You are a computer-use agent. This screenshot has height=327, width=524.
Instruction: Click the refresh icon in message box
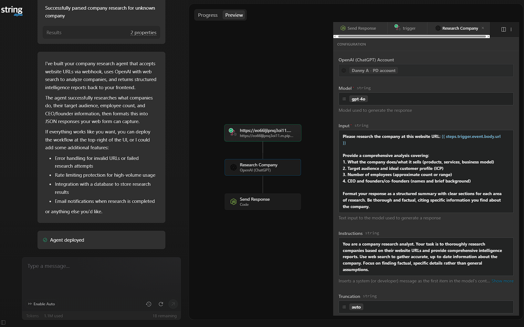[x=161, y=304]
